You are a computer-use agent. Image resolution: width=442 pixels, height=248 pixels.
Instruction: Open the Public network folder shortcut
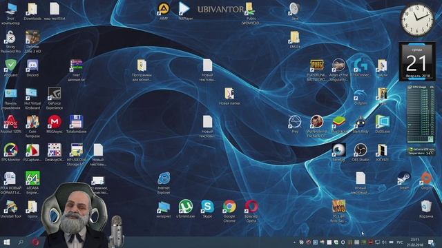pyautogui.click(x=251, y=13)
